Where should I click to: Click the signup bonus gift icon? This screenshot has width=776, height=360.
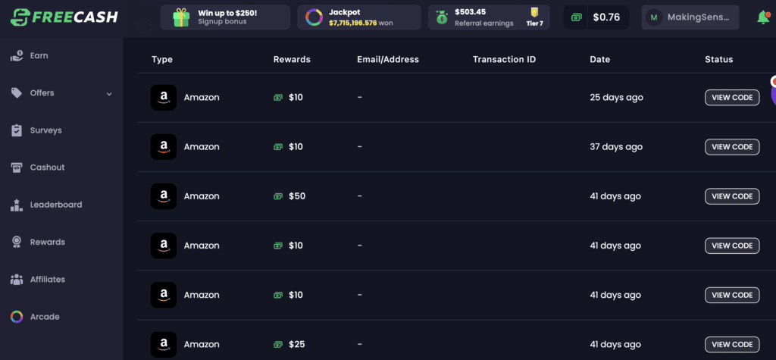[x=180, y=17]
